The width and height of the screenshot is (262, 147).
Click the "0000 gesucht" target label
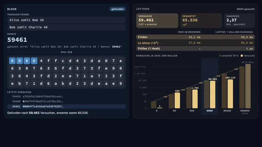[246, 9]
